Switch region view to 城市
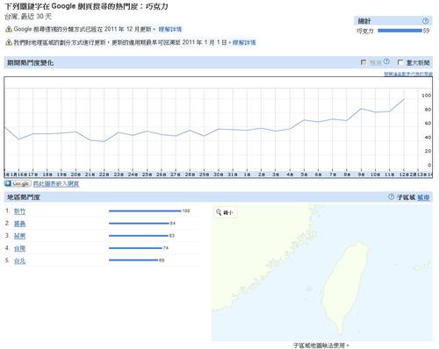The width and height of the screenshot is (439, 349). (x=423, y=197)
